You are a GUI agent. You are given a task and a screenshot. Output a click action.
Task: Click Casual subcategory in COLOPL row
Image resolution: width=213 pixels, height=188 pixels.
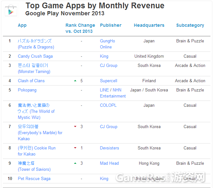tap(190, 105)
